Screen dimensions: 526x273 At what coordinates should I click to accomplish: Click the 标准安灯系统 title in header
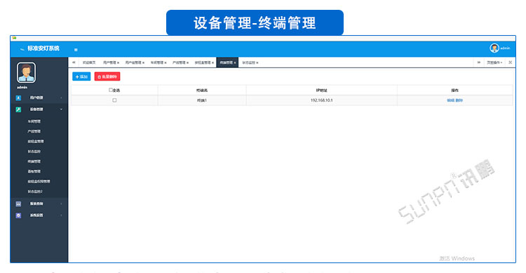click(43, 48)
